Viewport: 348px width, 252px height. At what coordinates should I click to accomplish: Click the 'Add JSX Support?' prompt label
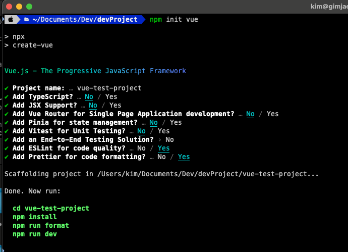click(x=44, y=106)
